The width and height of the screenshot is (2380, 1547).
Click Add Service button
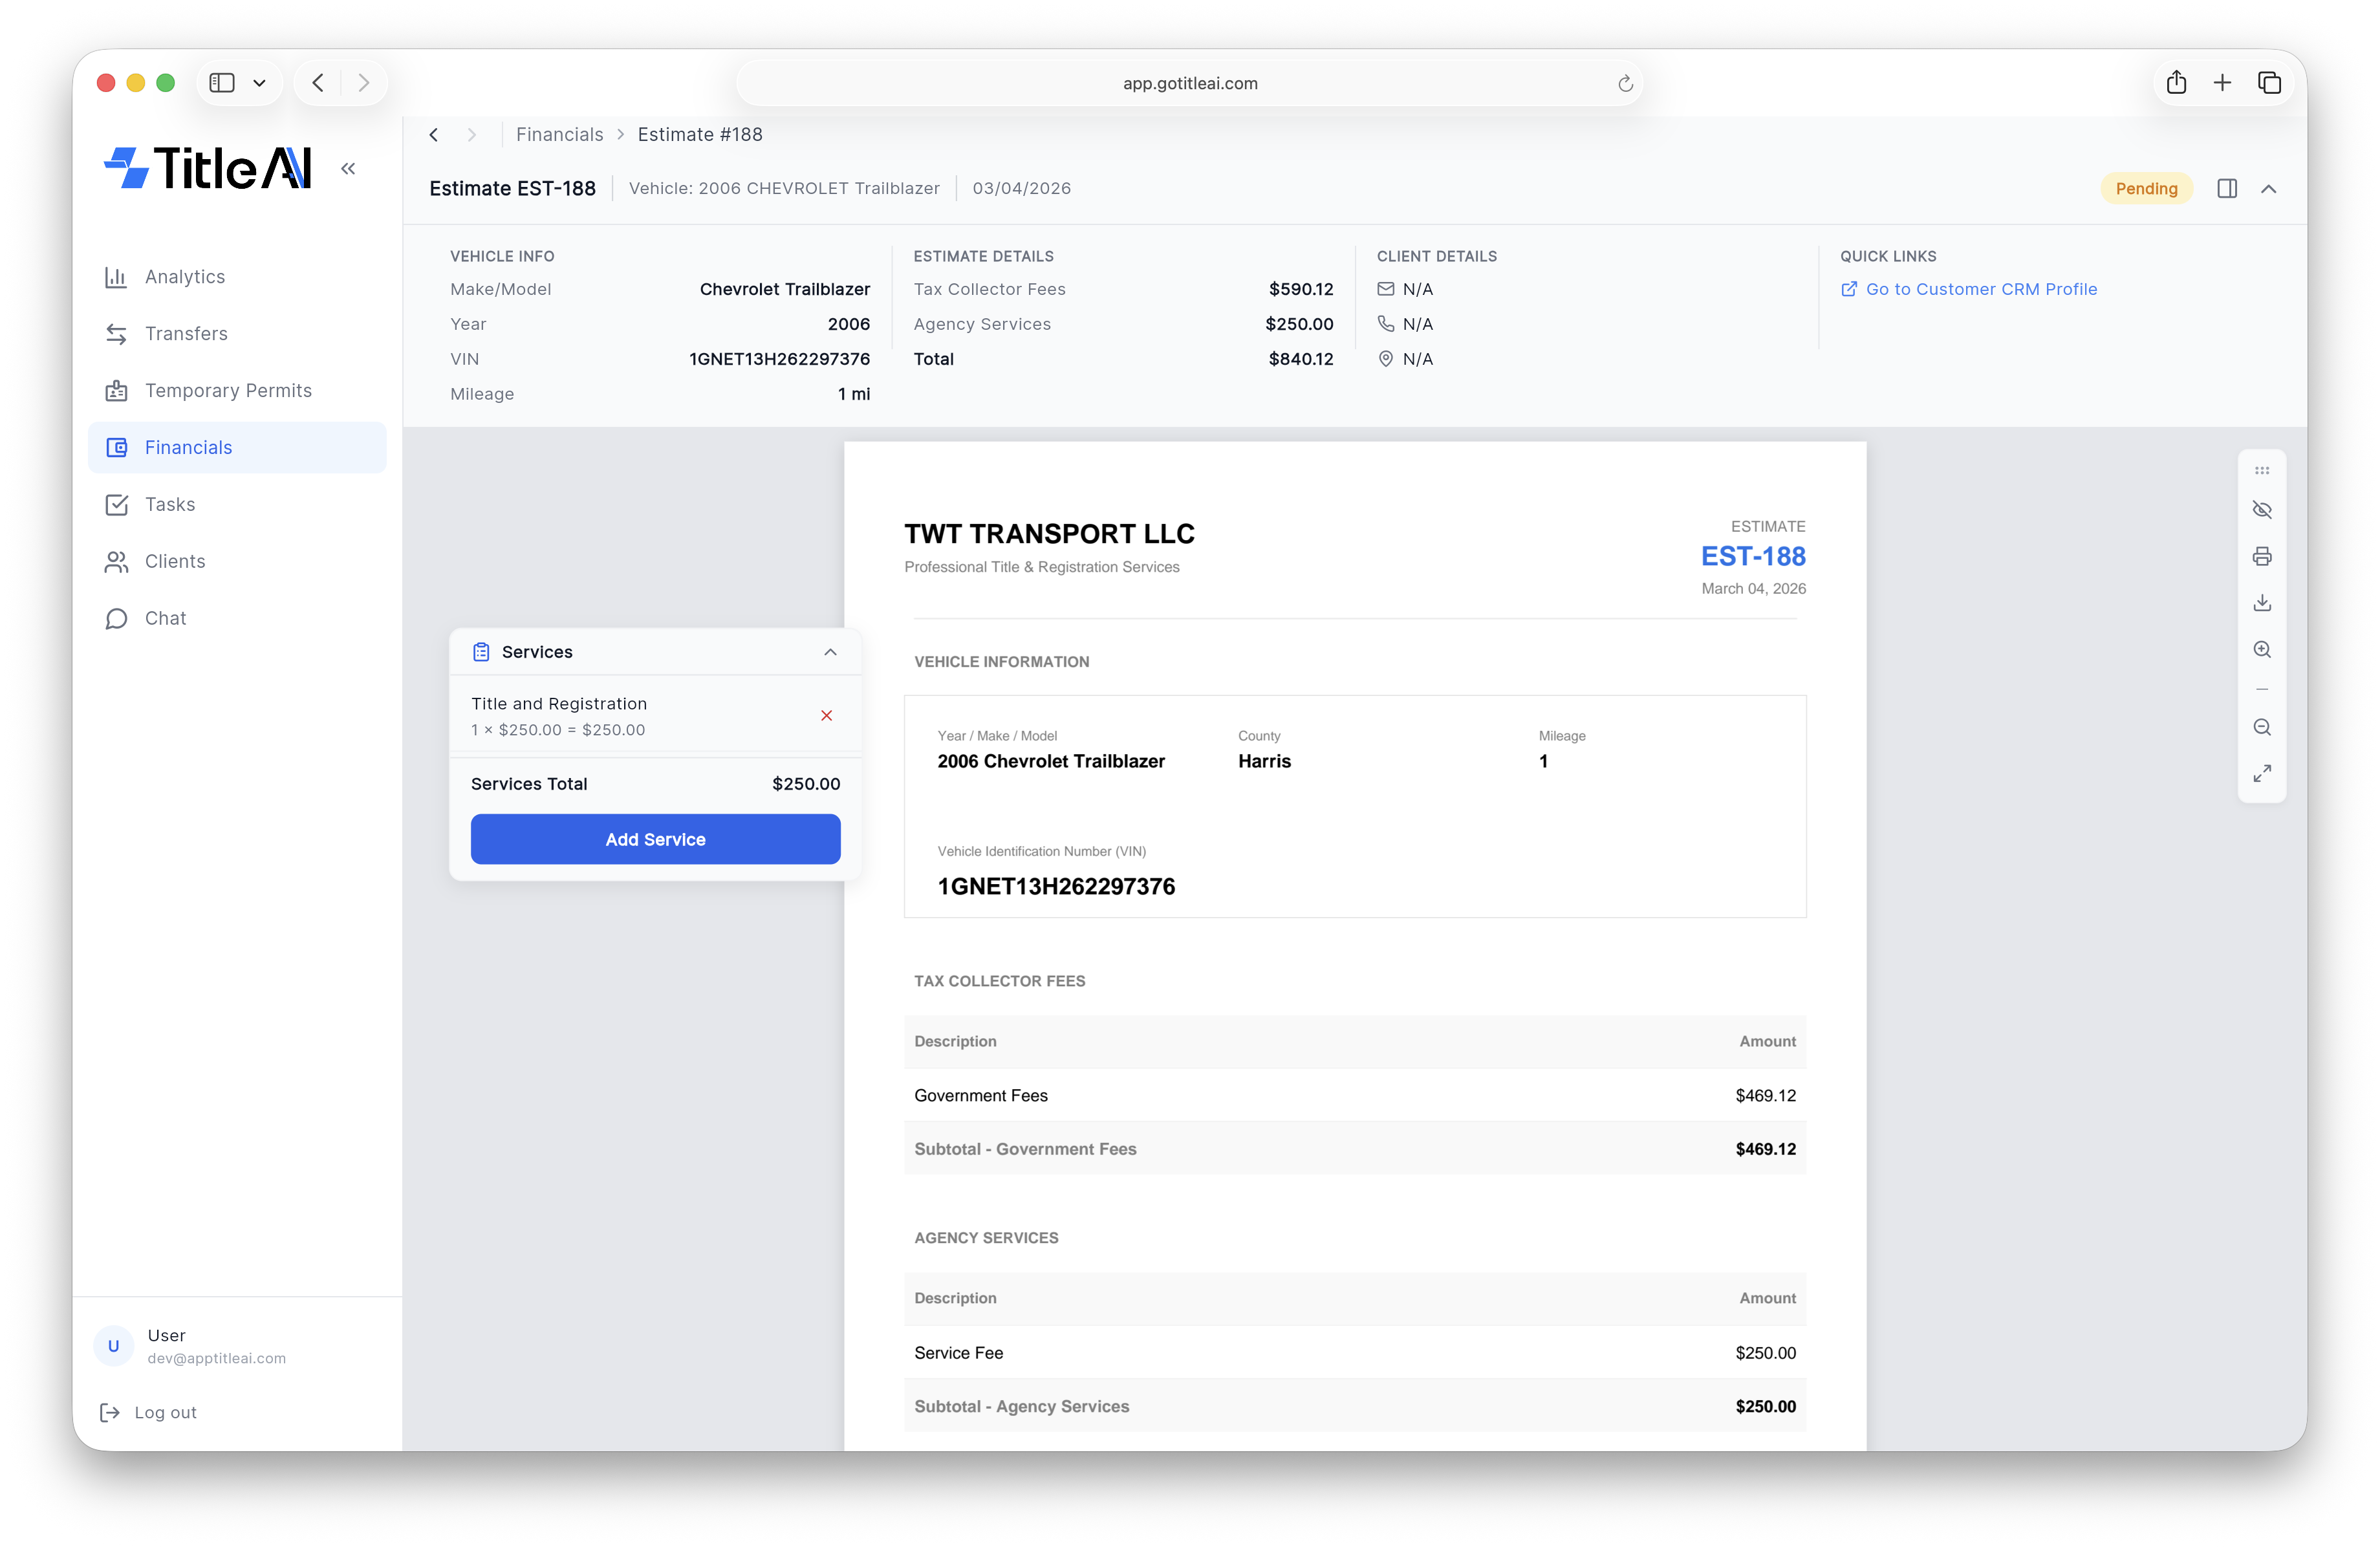pos(655,839)
